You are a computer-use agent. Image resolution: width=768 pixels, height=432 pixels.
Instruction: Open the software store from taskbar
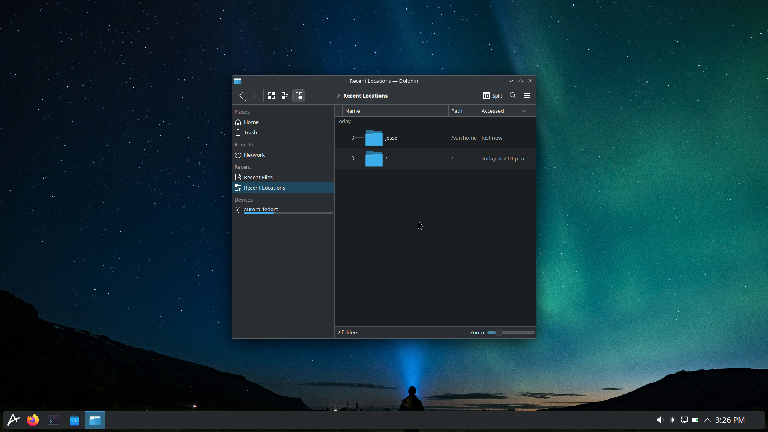click(74, 420)
